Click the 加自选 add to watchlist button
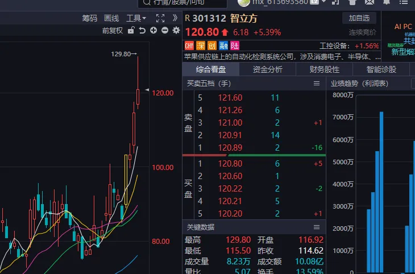Image resolution: width=415 pixels, height=274 pixels. click(x=359, y=18)
